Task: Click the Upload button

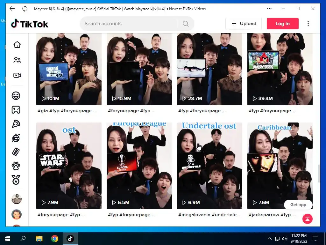Action: click(x=244, y=24)
